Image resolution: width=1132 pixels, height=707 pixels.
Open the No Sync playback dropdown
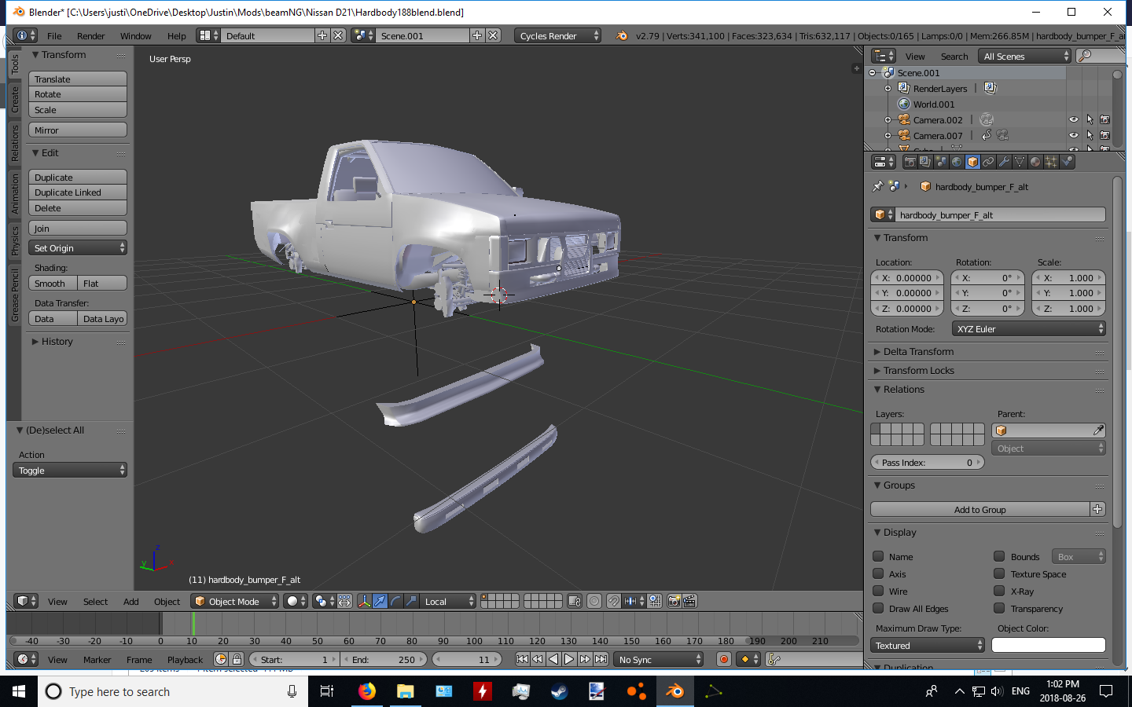(x=659, y=659)
